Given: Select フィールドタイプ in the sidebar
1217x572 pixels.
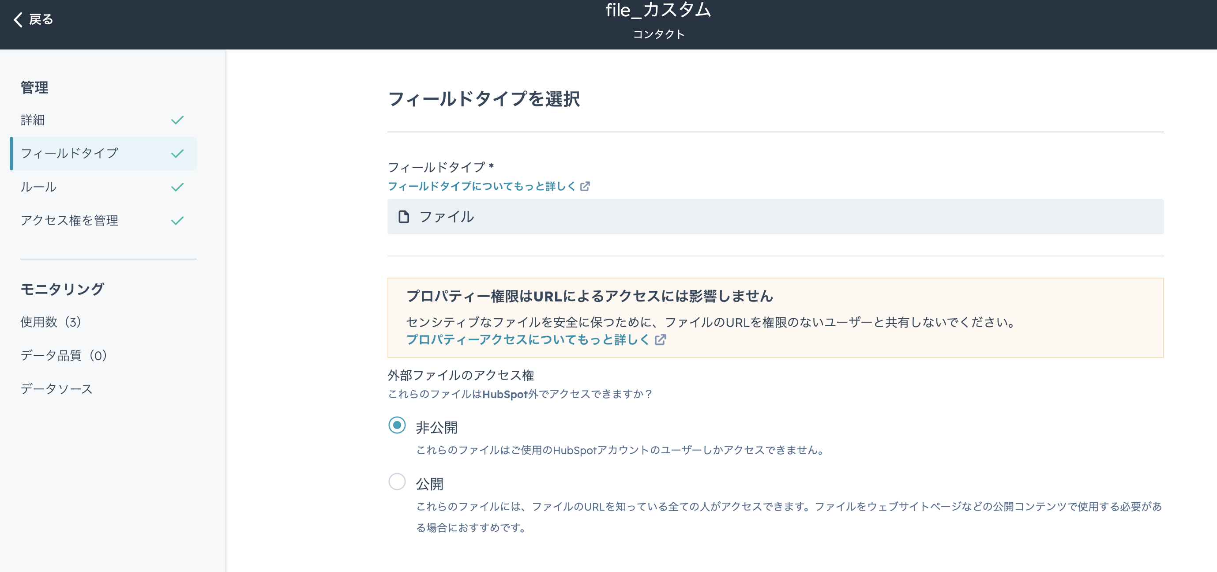Looking at the screenshot, I should [103, 153].
